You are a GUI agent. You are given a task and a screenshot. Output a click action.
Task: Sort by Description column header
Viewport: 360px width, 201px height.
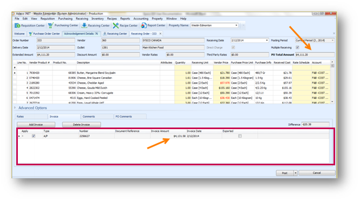(x=118, y=63)
